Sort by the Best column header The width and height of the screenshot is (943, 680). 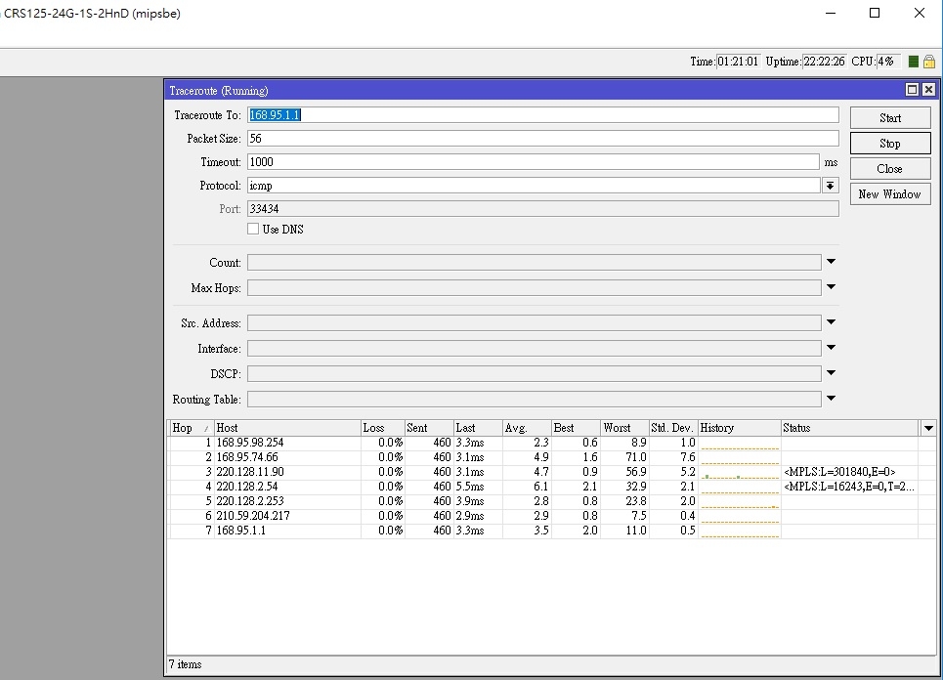tap(576, 428)
